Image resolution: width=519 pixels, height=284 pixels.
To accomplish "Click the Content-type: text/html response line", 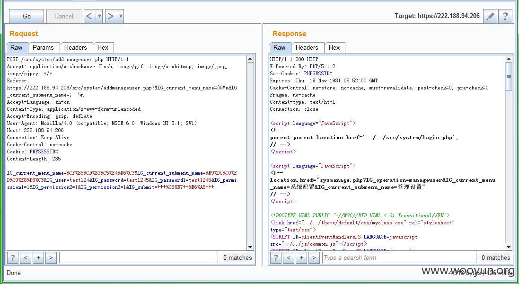I will tap(302, 102).
